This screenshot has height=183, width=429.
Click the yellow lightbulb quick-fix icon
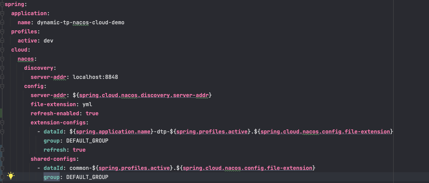(x=11, y=176)
